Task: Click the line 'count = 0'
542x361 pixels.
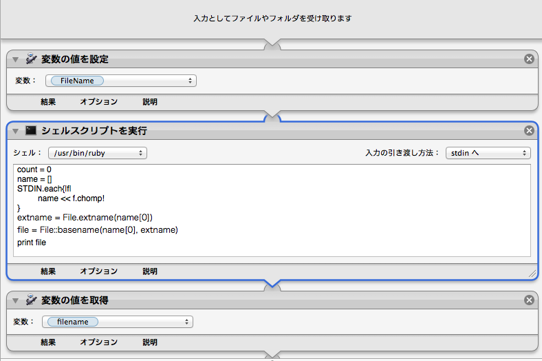Action: pyautogui.click(x=34, y=169)
